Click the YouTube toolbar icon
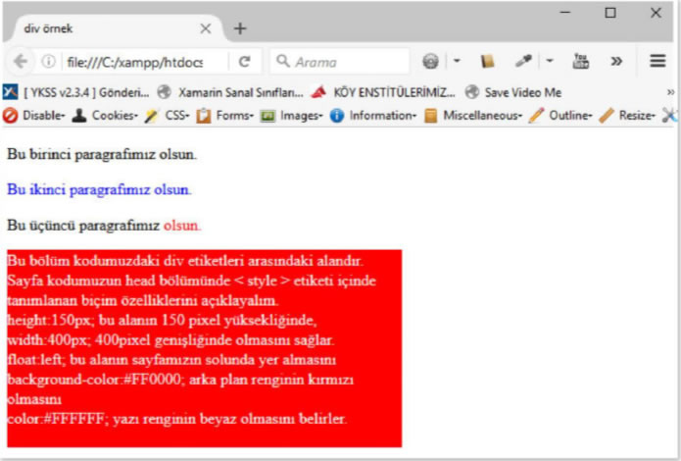681x461 pixels. click(x=580, y=61)
